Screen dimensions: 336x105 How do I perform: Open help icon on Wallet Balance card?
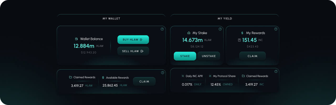click(x=162, y=29)
